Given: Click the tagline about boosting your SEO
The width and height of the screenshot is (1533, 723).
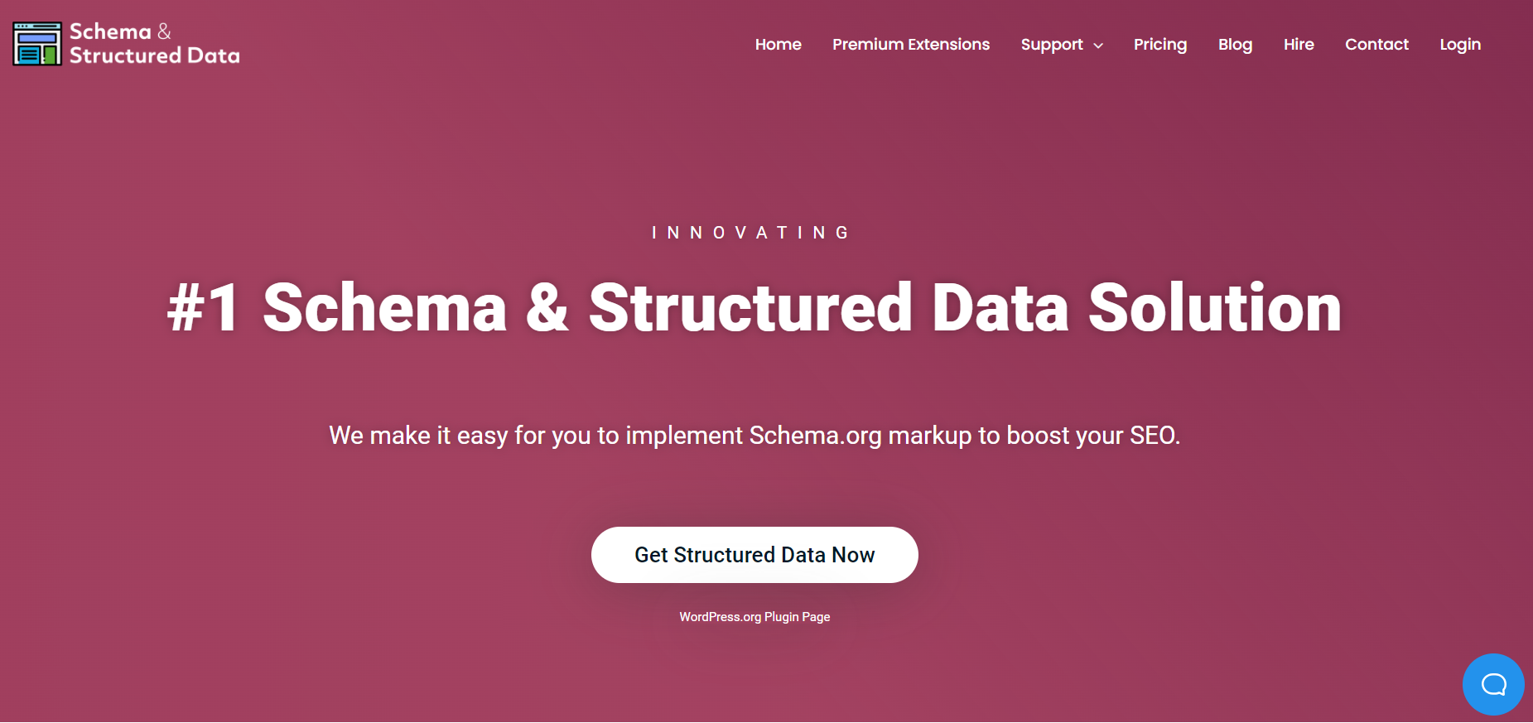Looking at the screenshot, I should [754, 436].
